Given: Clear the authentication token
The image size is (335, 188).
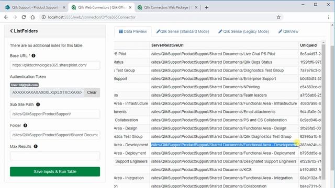Looking at the screenshot, I should point(92,92).
